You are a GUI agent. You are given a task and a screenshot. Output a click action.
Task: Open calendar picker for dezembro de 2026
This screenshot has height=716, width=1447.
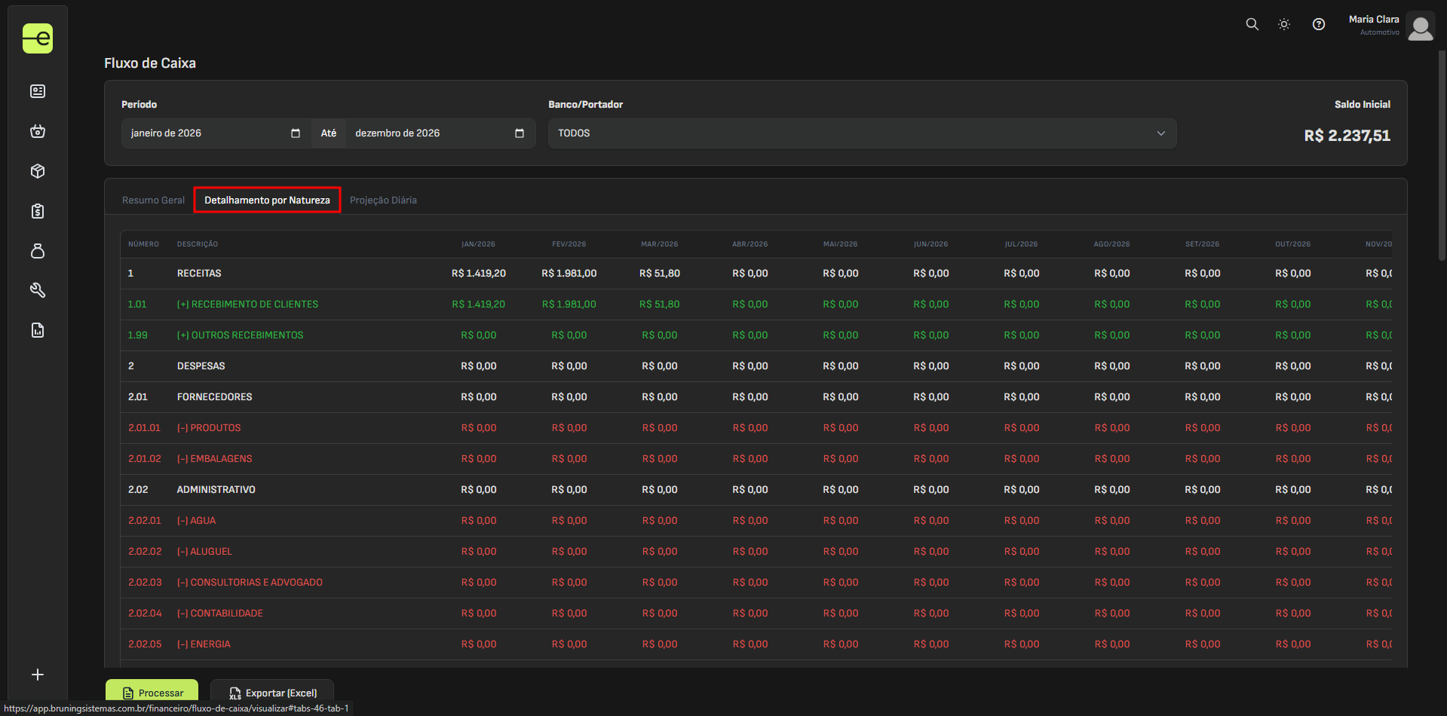coord(519,133)
